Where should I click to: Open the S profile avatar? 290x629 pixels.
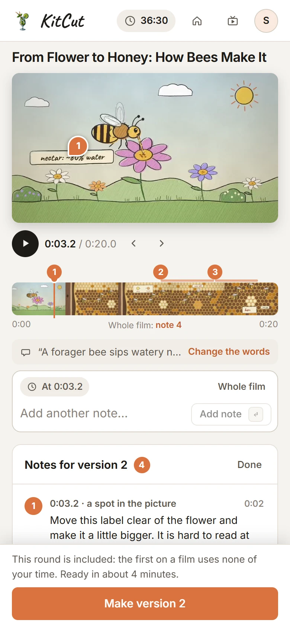click(266, 21)
